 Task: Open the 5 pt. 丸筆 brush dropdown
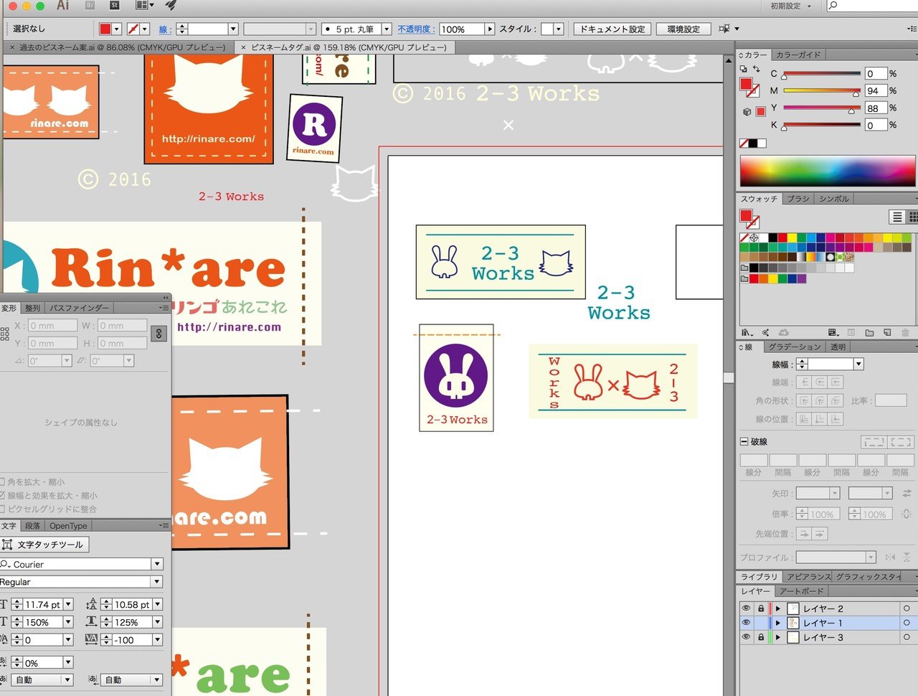tap(387, 29)
